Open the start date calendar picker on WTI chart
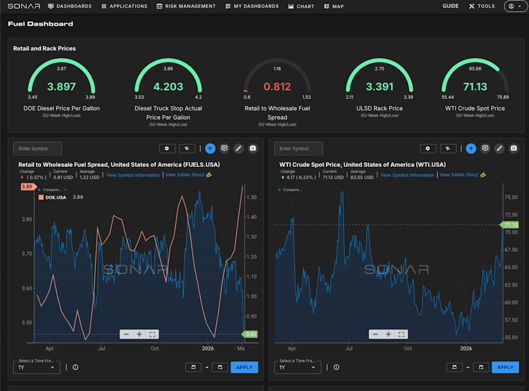 (x=454, y=367)
